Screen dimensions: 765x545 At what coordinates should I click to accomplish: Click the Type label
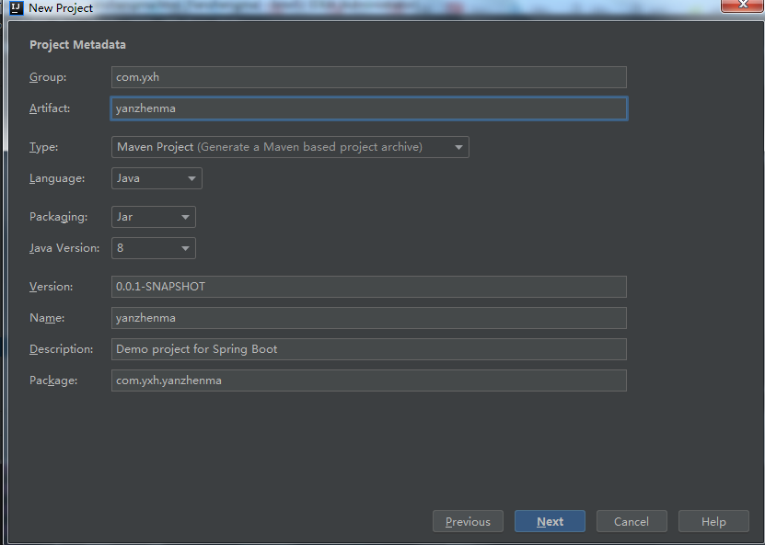coord(44,147)
